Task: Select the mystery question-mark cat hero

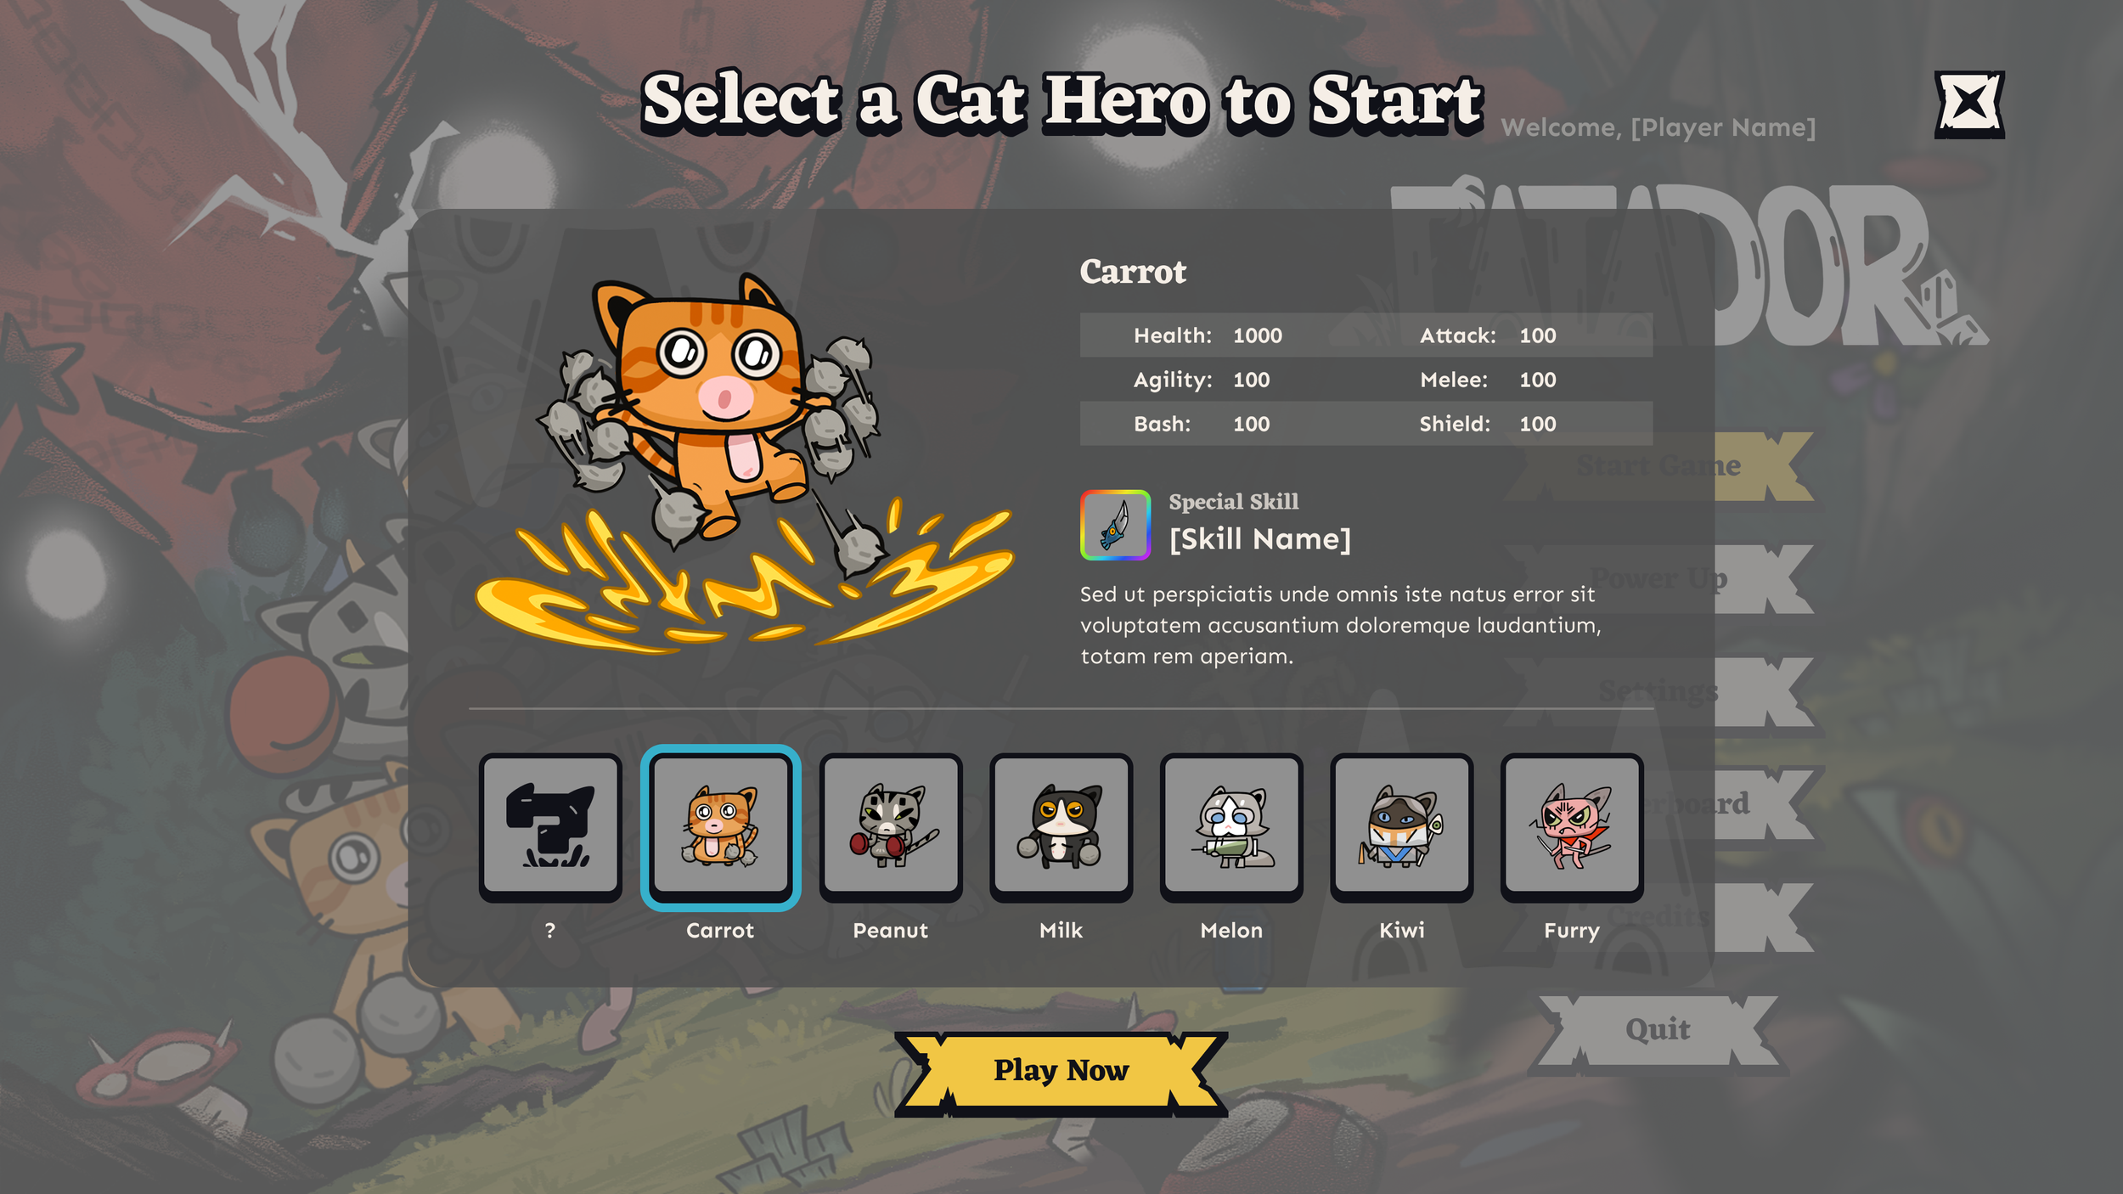Action: point(550,827)
